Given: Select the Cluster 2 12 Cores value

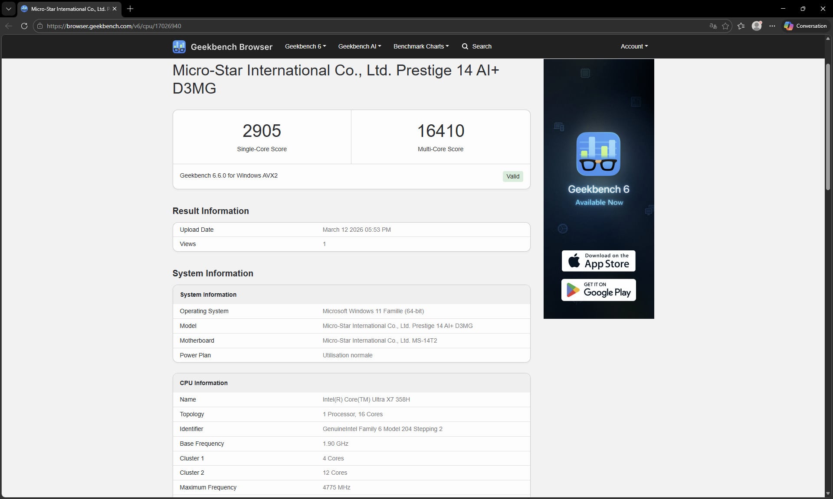Looking at the screenshot, I should [335, 473].
